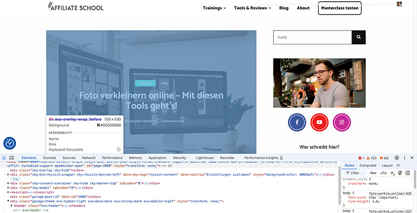Expand the evo-header header node
The width and height of the screenshot is (417, 213).
[x=11, y=206]
